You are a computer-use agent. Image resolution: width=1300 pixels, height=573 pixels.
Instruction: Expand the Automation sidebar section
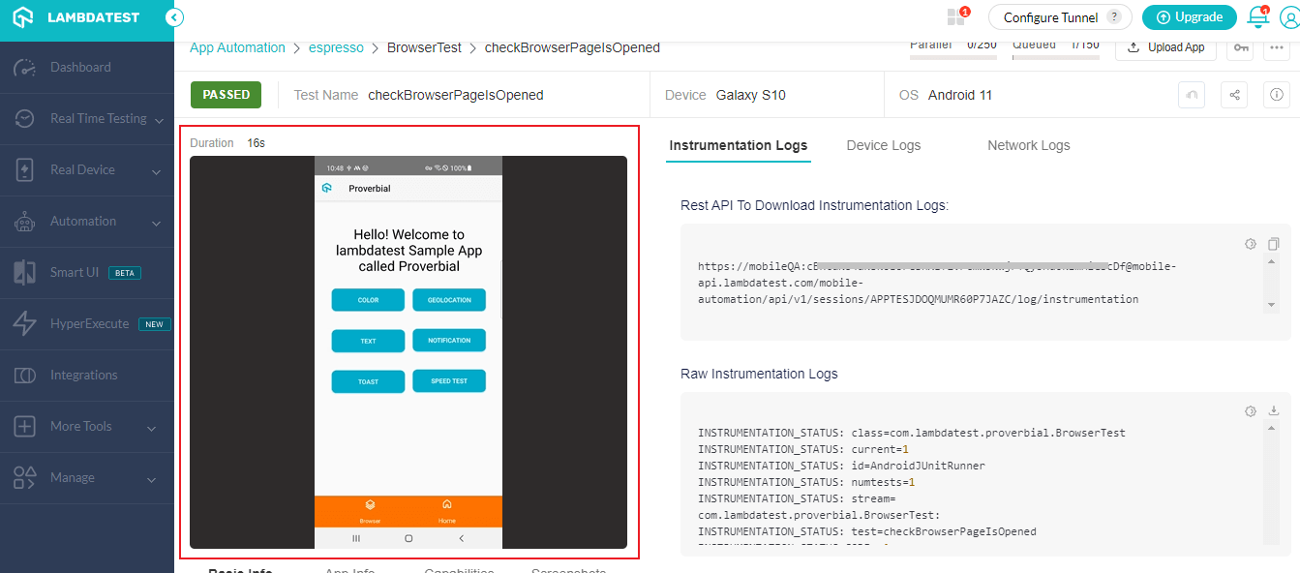pyautogui.click(x=156, y=222)
